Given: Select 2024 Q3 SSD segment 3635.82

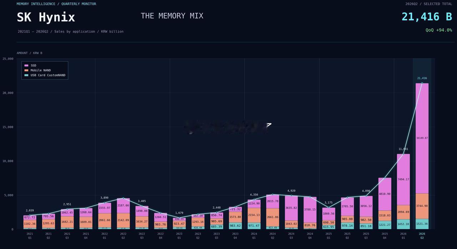Looking at the screenshot, I should click(x=291, y=208).
